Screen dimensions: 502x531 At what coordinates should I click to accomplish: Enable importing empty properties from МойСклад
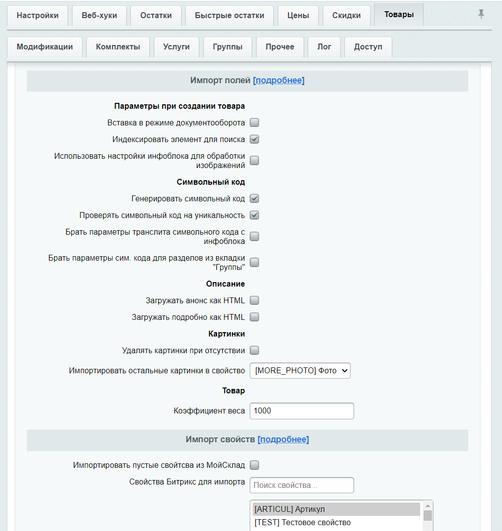pyautogui.click(x=254, y=465)
